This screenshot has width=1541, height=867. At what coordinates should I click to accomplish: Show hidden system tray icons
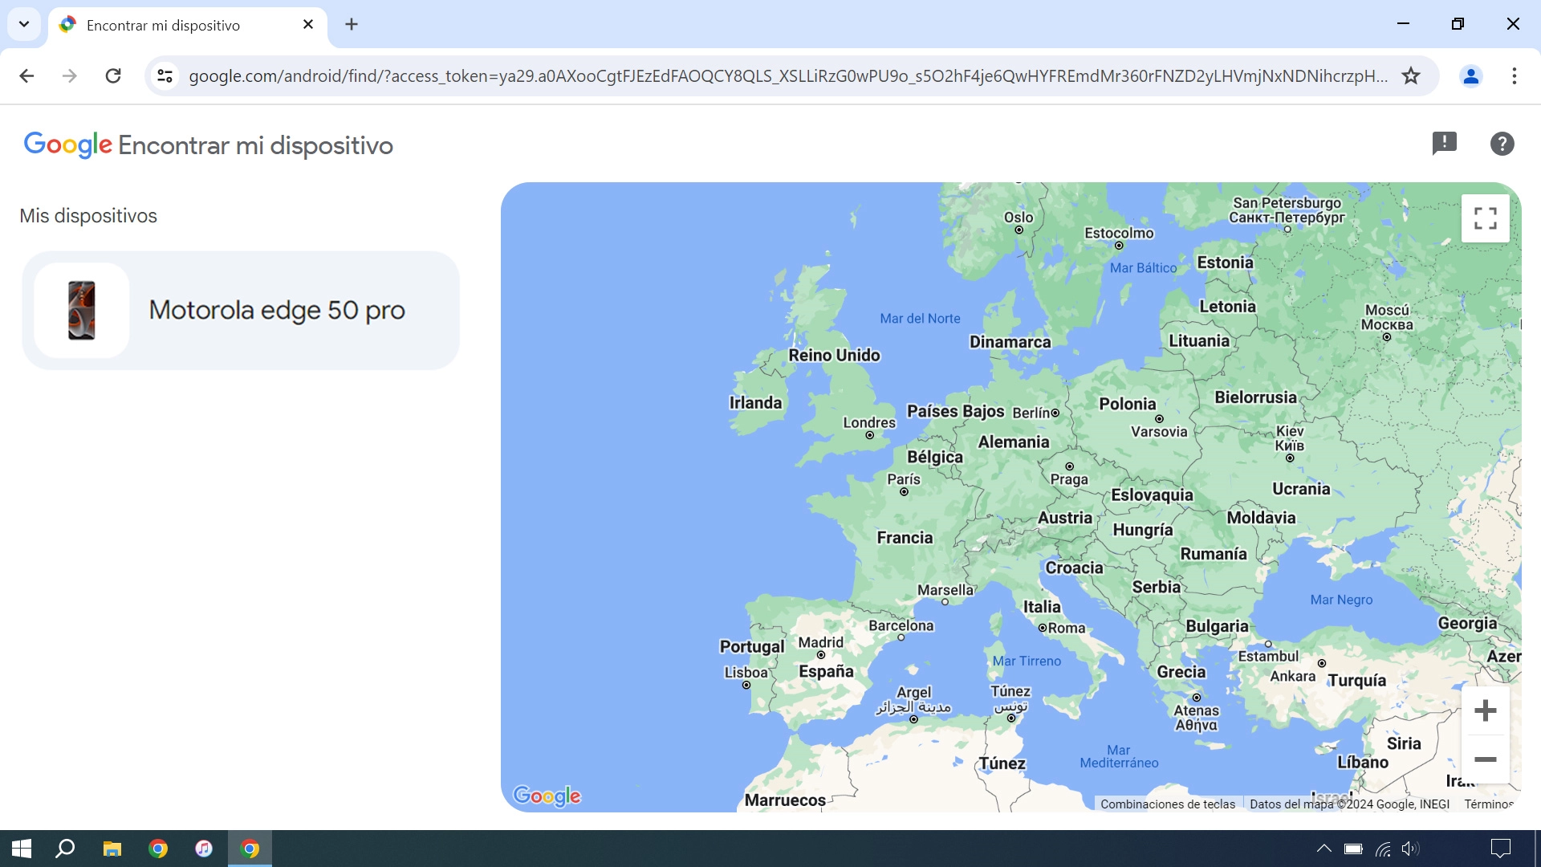(x=1323, y=849)
